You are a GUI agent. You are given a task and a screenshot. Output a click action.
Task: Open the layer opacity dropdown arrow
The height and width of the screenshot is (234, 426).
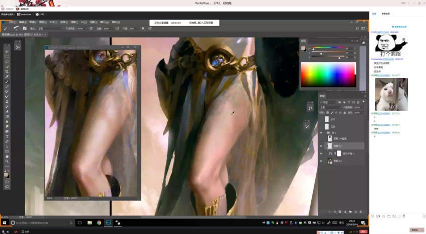pos(363,107)
